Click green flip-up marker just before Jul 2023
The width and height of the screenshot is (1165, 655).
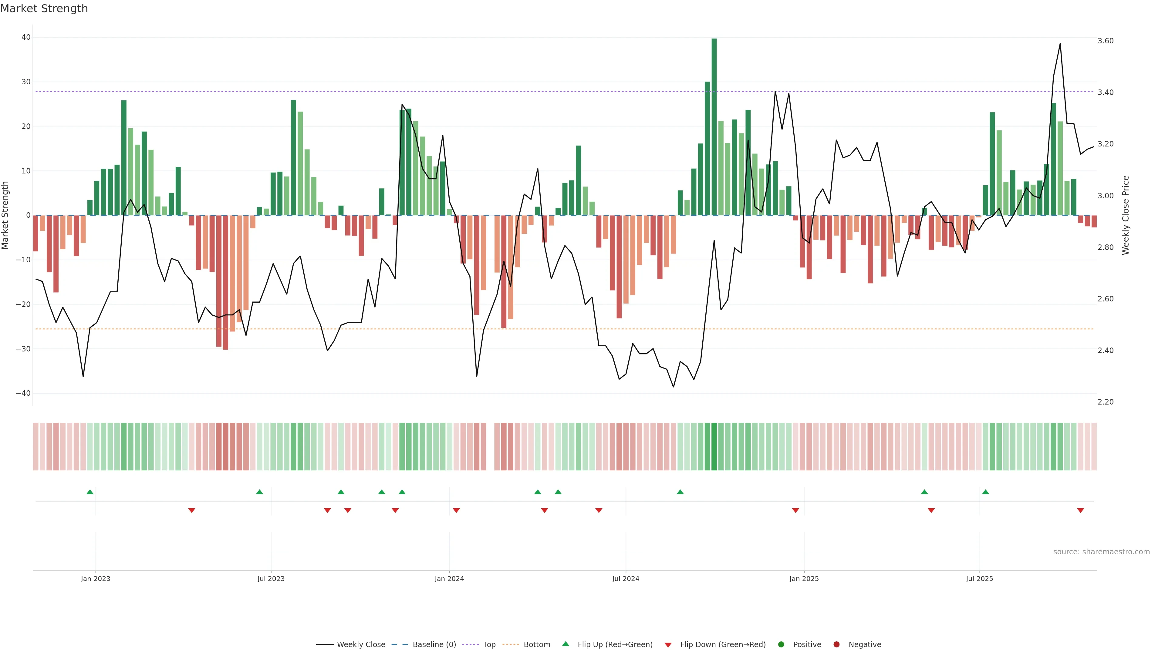tap(260, 492)
